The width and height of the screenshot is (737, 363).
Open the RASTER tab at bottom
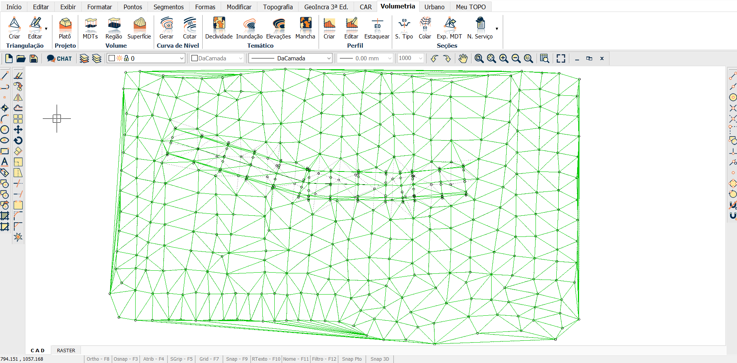66,350
